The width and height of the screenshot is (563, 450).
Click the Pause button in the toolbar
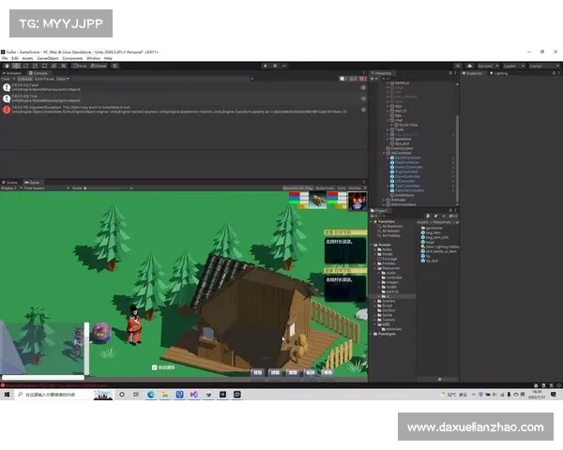[274, 66]
